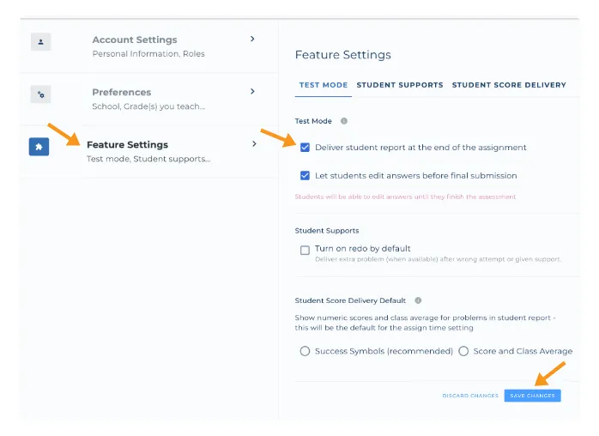
Task: Select the Test Mode tab
Action: pyautogui.click(x=324, y=85)
